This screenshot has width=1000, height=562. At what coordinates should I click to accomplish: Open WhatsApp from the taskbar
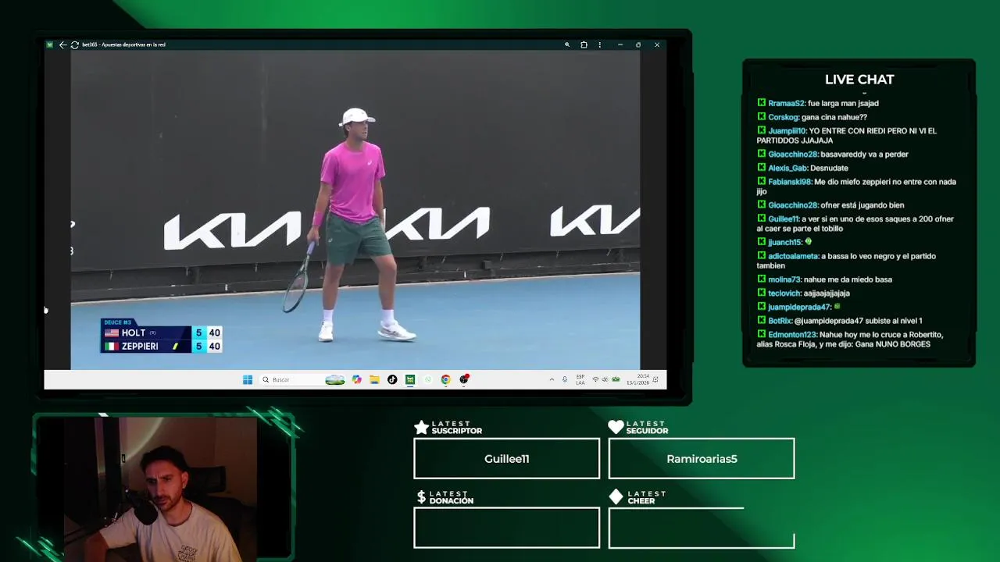(x=428, y=379)
